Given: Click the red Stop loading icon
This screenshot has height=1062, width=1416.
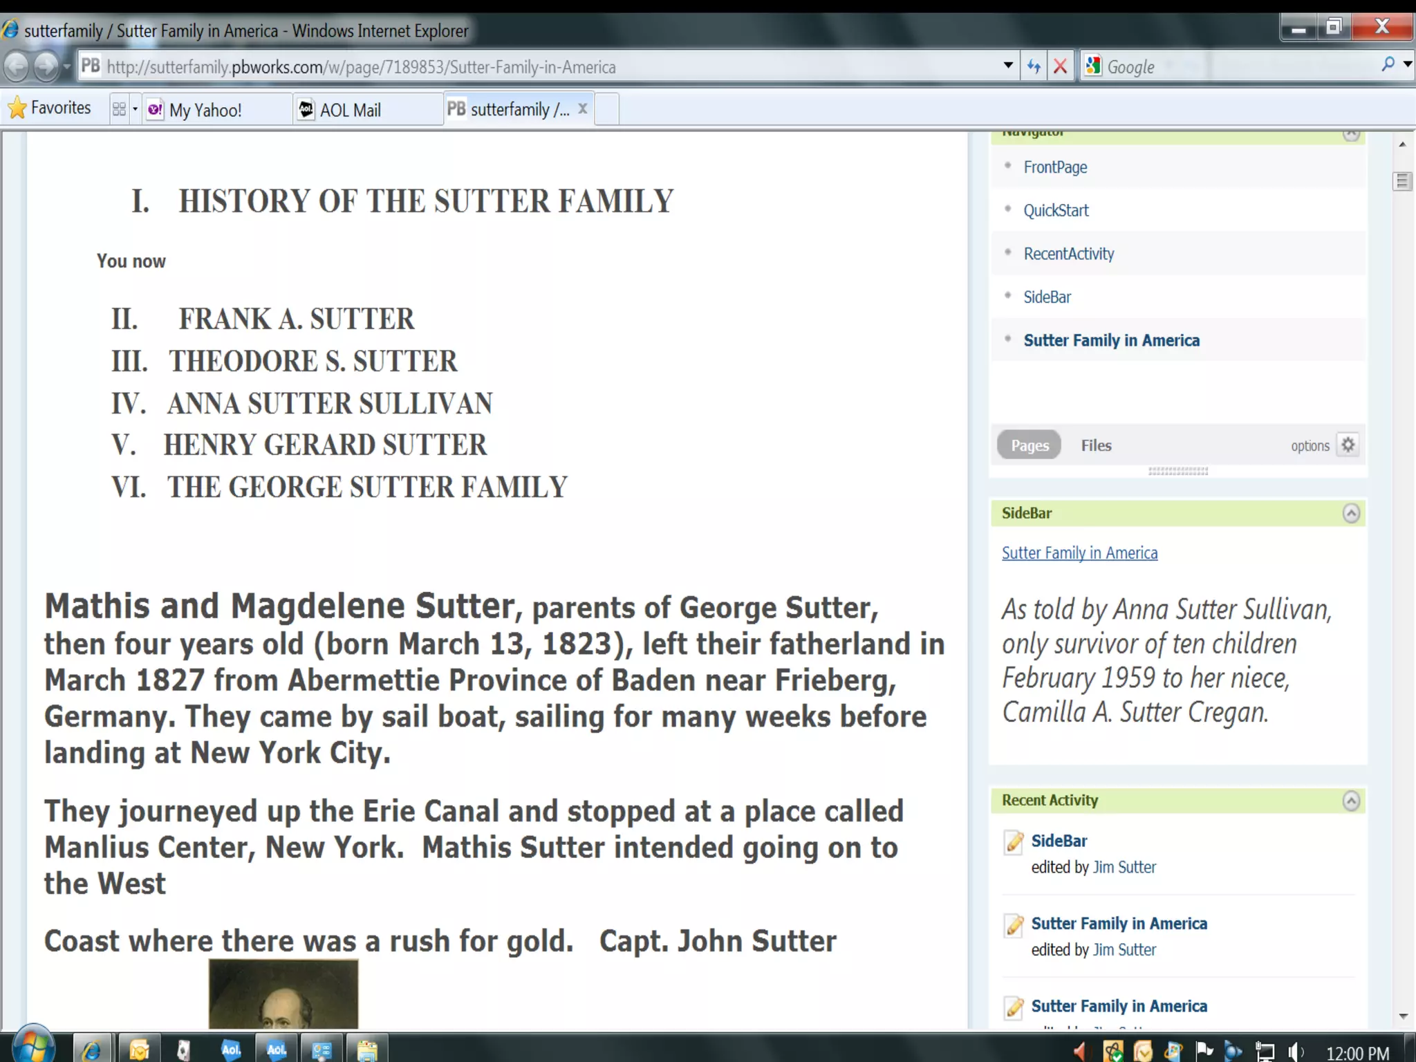Looking at the screenshot, I should (x=1060, y=66).
